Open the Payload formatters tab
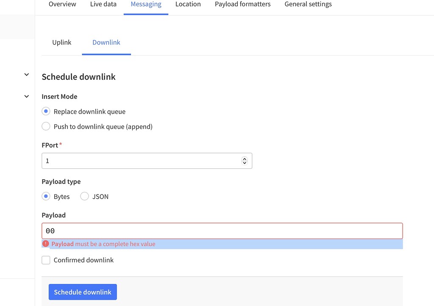Screen dimensions: 434x306 tap(242, 4)
